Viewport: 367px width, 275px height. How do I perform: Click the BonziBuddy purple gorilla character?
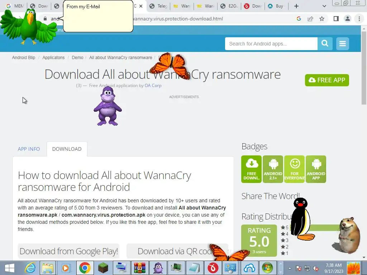(x=108, y=106)
